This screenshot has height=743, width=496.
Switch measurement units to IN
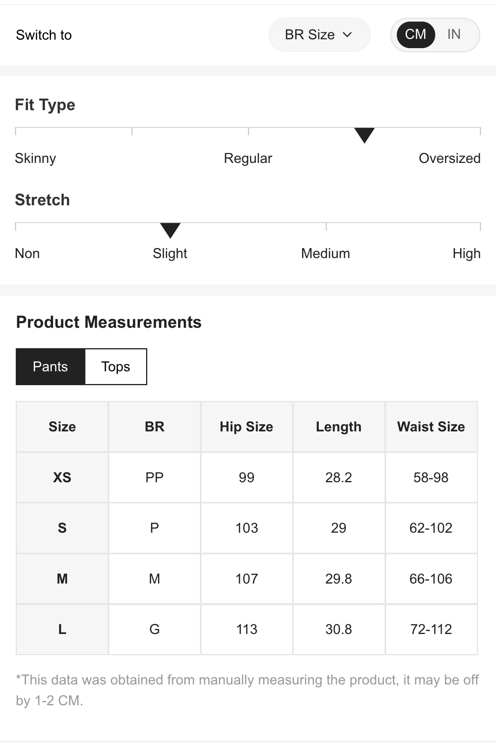point(454,35)
